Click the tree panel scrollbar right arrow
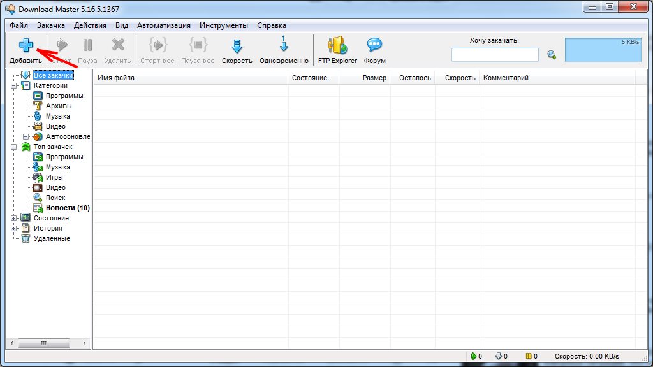This screenshot has width=653, height=367. (85, 343)
